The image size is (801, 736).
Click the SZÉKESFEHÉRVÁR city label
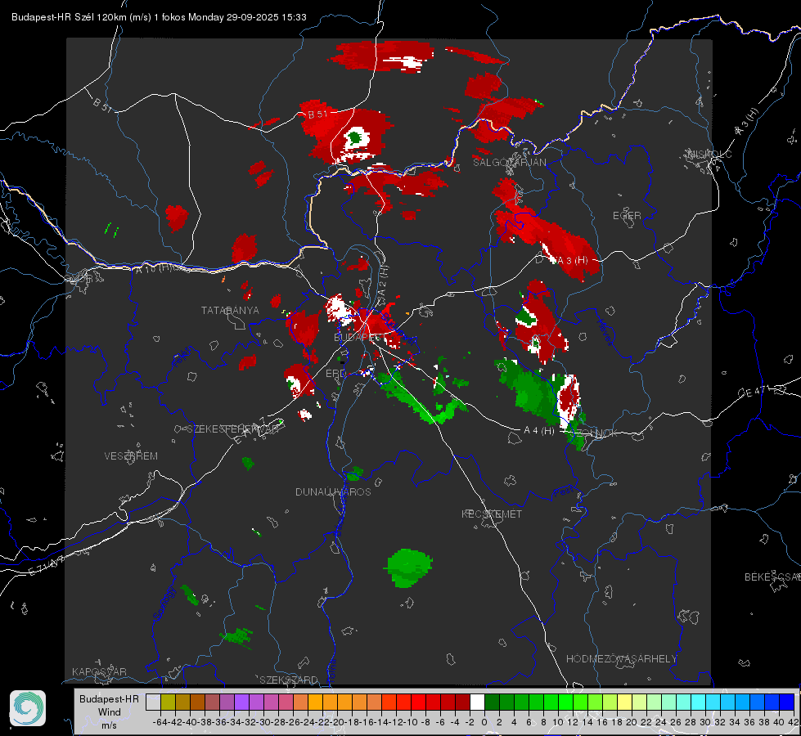[232, 429]
